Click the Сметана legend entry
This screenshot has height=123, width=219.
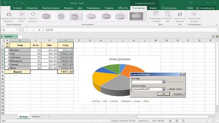[x=114, y=101]
